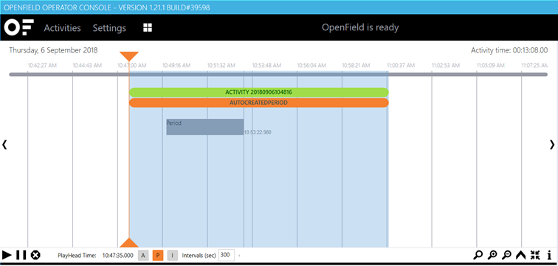Click the right timeline navigation chevron
This screenshot has height=266, width=558.
552,145
